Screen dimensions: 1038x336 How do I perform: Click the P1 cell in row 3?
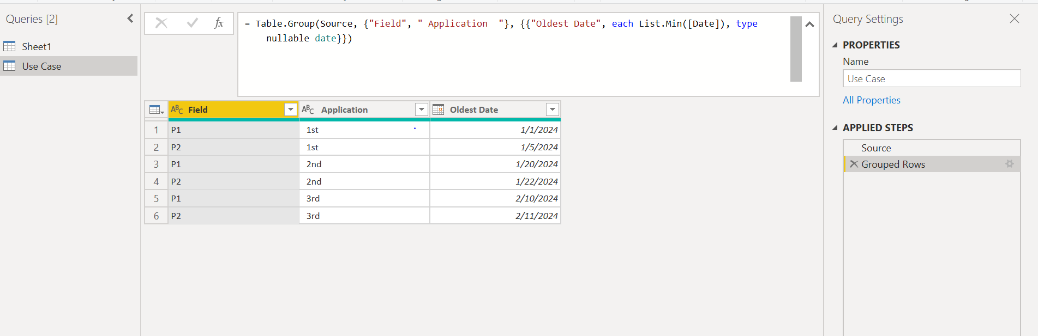[x=233, y=164]
